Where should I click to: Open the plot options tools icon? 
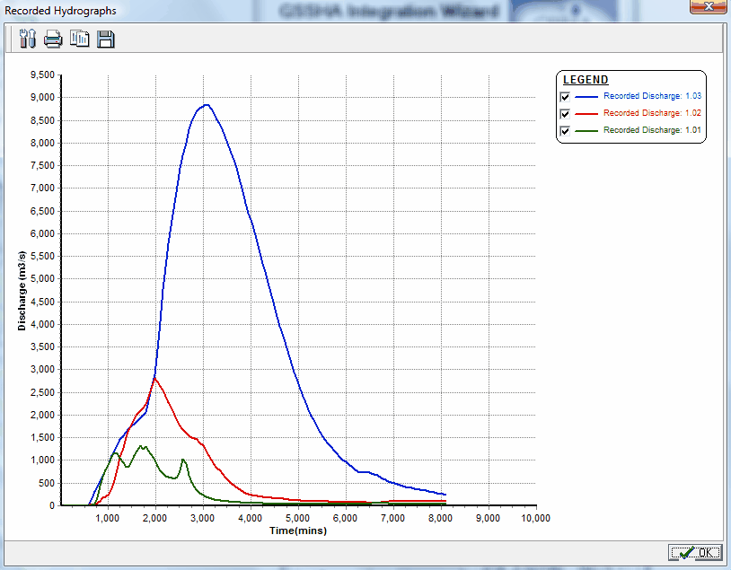(x=26, y=39)
